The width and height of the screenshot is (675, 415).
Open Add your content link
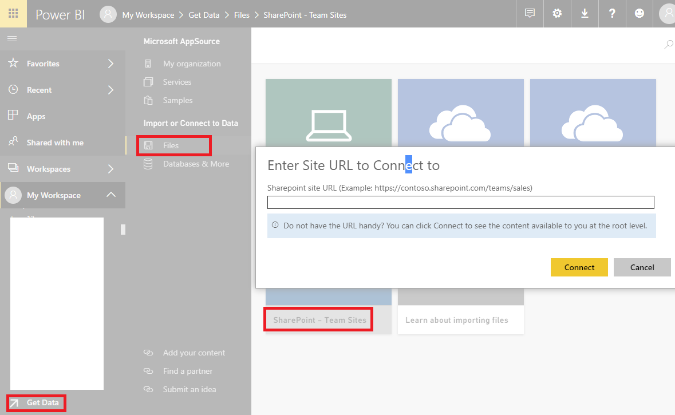(x=194, y=353)
